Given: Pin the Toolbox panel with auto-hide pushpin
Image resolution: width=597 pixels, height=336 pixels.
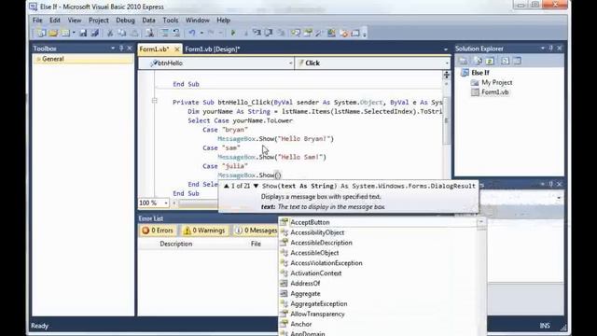Looking at the screenshot, I should [x=121, y=49].
